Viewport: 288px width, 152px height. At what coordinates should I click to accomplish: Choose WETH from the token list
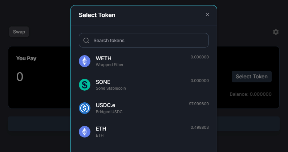point(144,61)
